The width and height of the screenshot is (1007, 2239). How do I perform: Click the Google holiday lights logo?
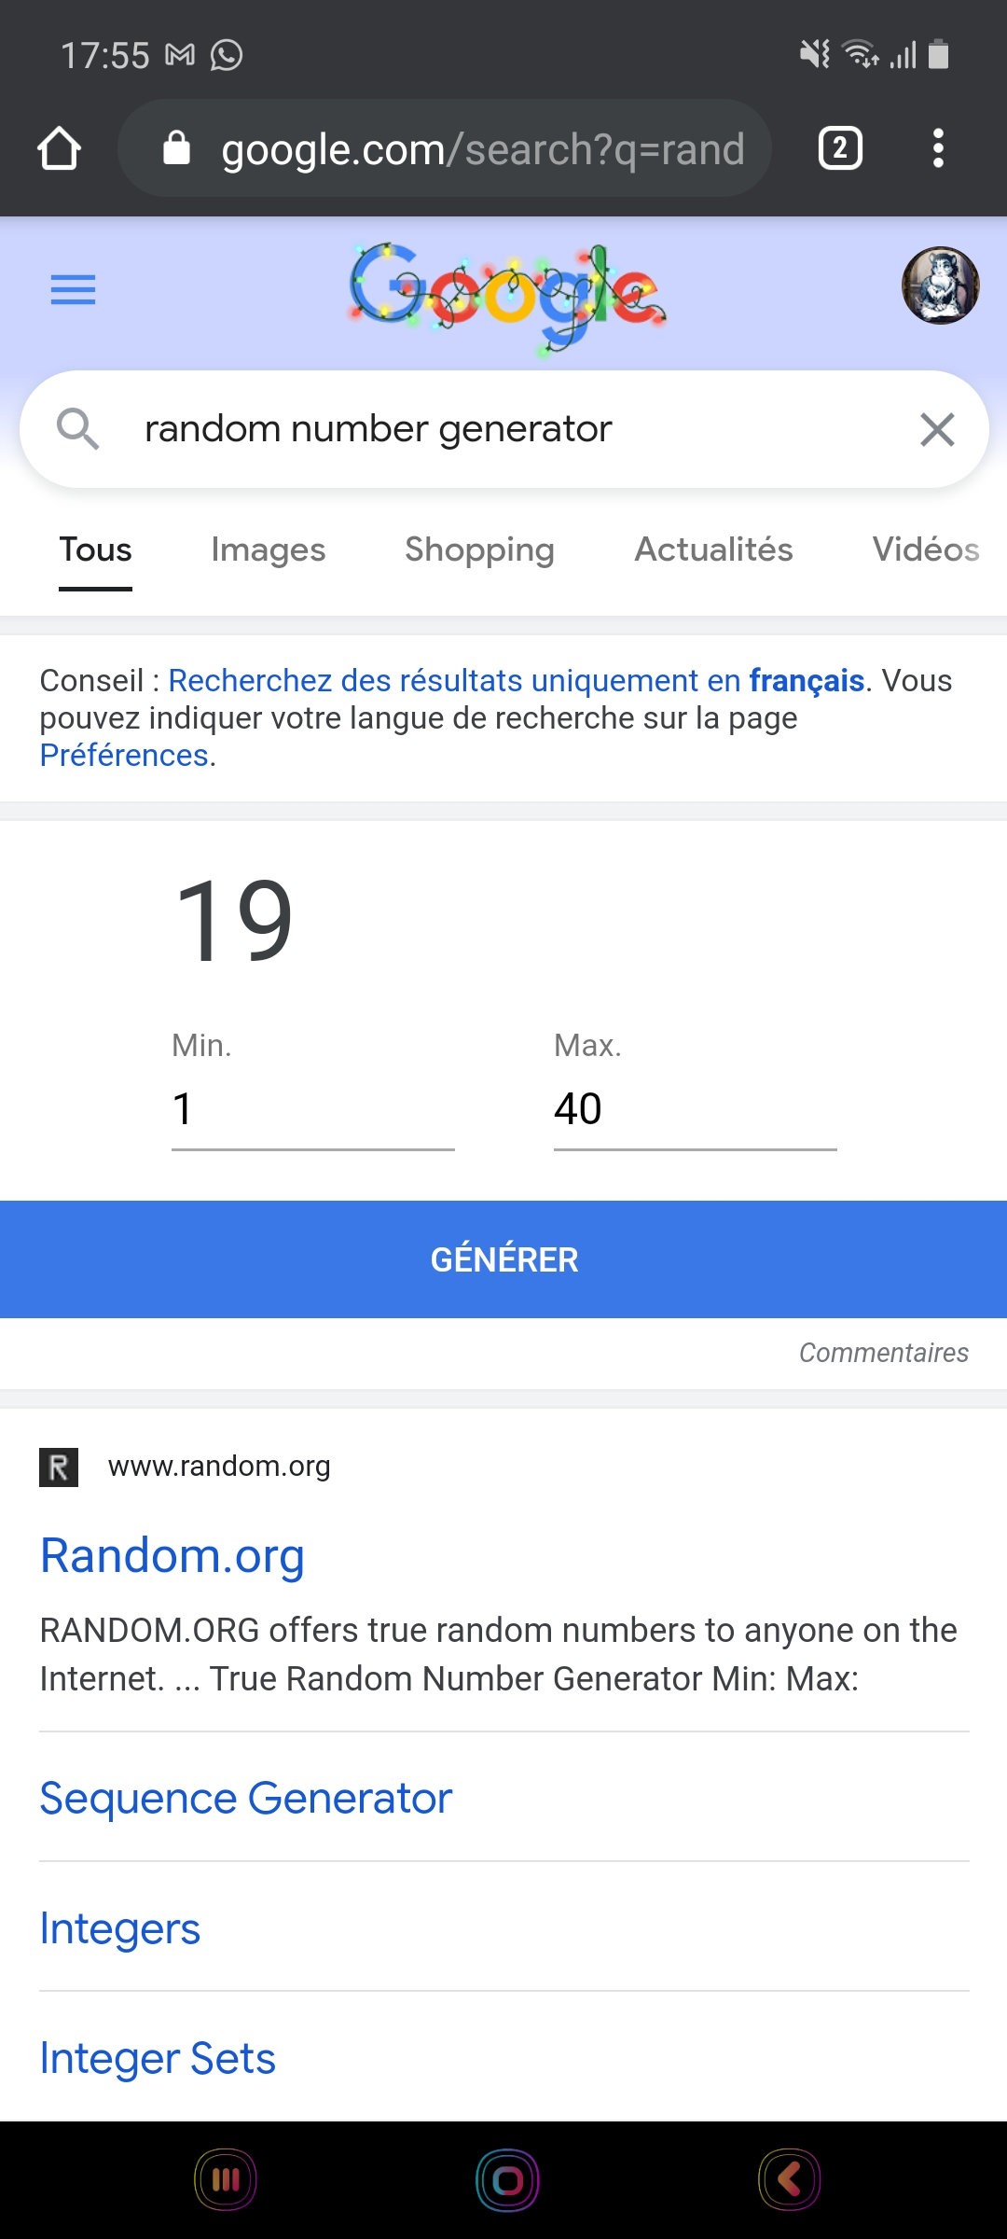(506, 295)
